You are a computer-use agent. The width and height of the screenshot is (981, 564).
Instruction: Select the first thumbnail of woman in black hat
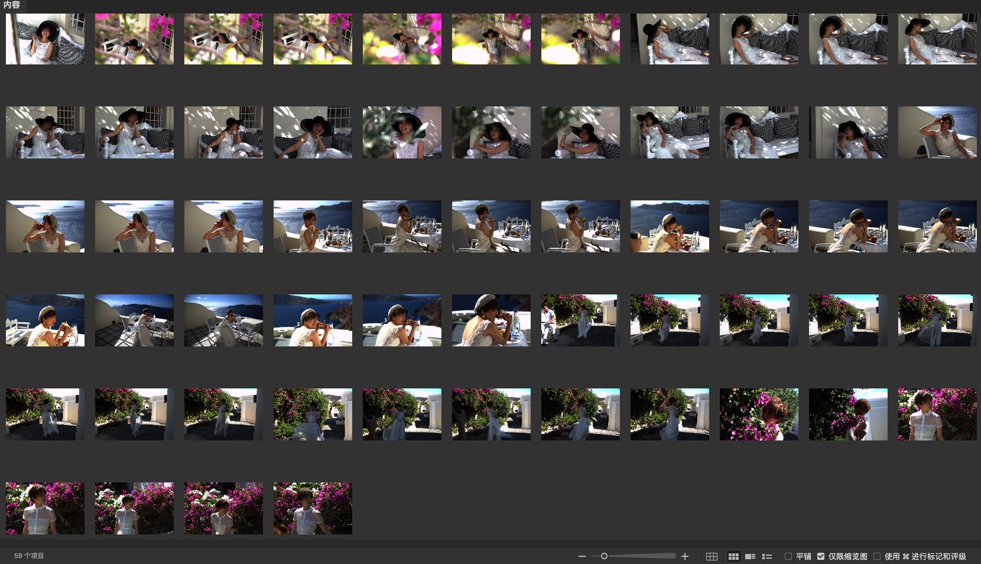click(45, 39)
